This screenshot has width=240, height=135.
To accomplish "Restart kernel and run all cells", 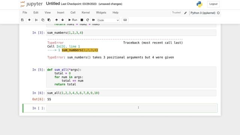I will click(93, 20).
